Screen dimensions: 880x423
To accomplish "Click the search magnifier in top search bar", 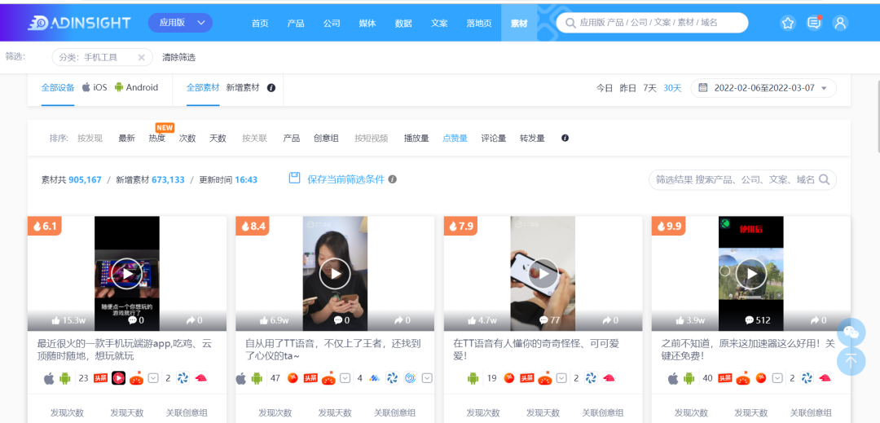I will [570, 23].
